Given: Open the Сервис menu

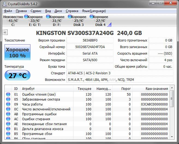Looking at the screenshot, I should 36,11.
